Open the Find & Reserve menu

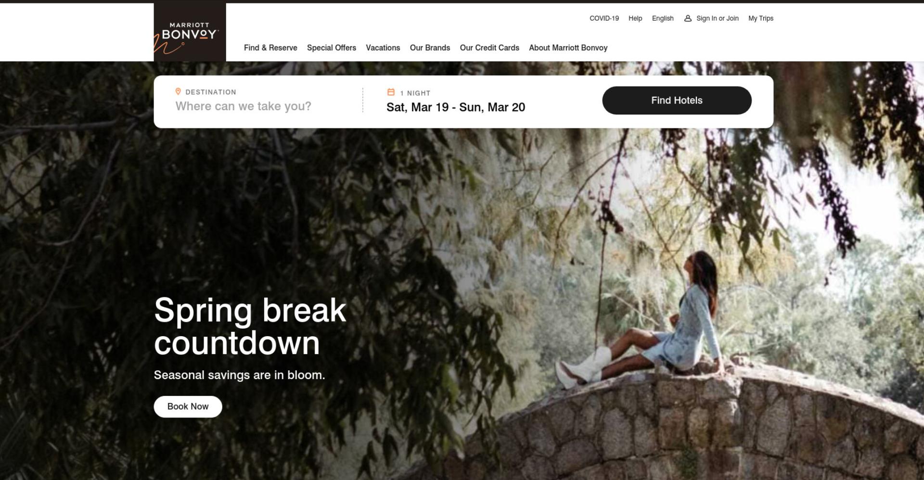coord(270,48)
